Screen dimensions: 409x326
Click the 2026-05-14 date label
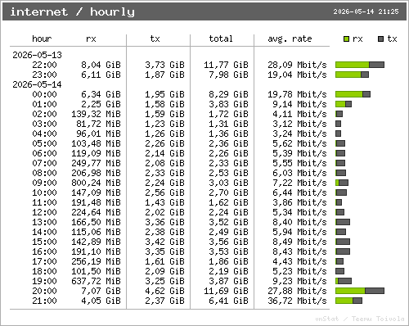click(x=37, y=84)
